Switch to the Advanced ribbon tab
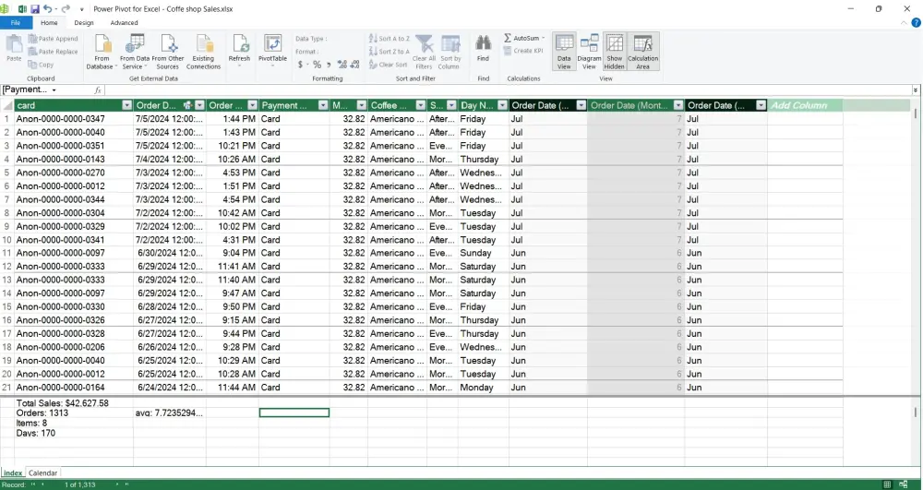The width and height of the screenshot is (923, 490). coord(125,23)
